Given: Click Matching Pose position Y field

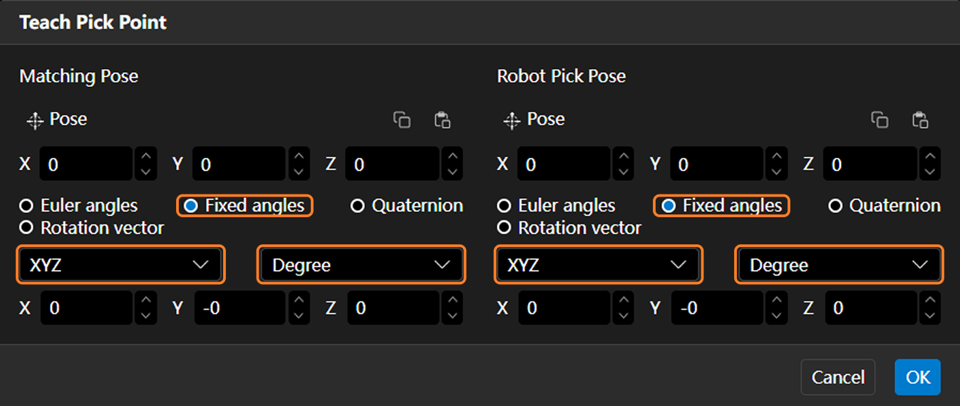Looking at the screenshot, I should click(238, 165).
